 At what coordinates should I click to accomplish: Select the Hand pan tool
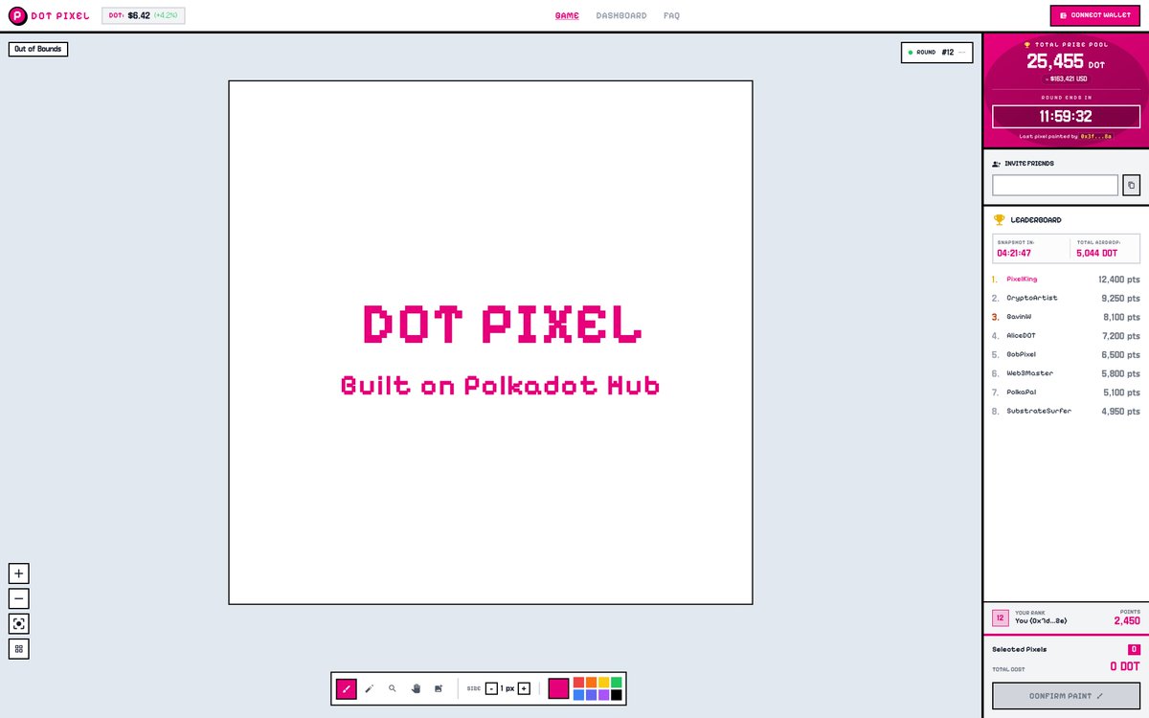tap(414, 687)
